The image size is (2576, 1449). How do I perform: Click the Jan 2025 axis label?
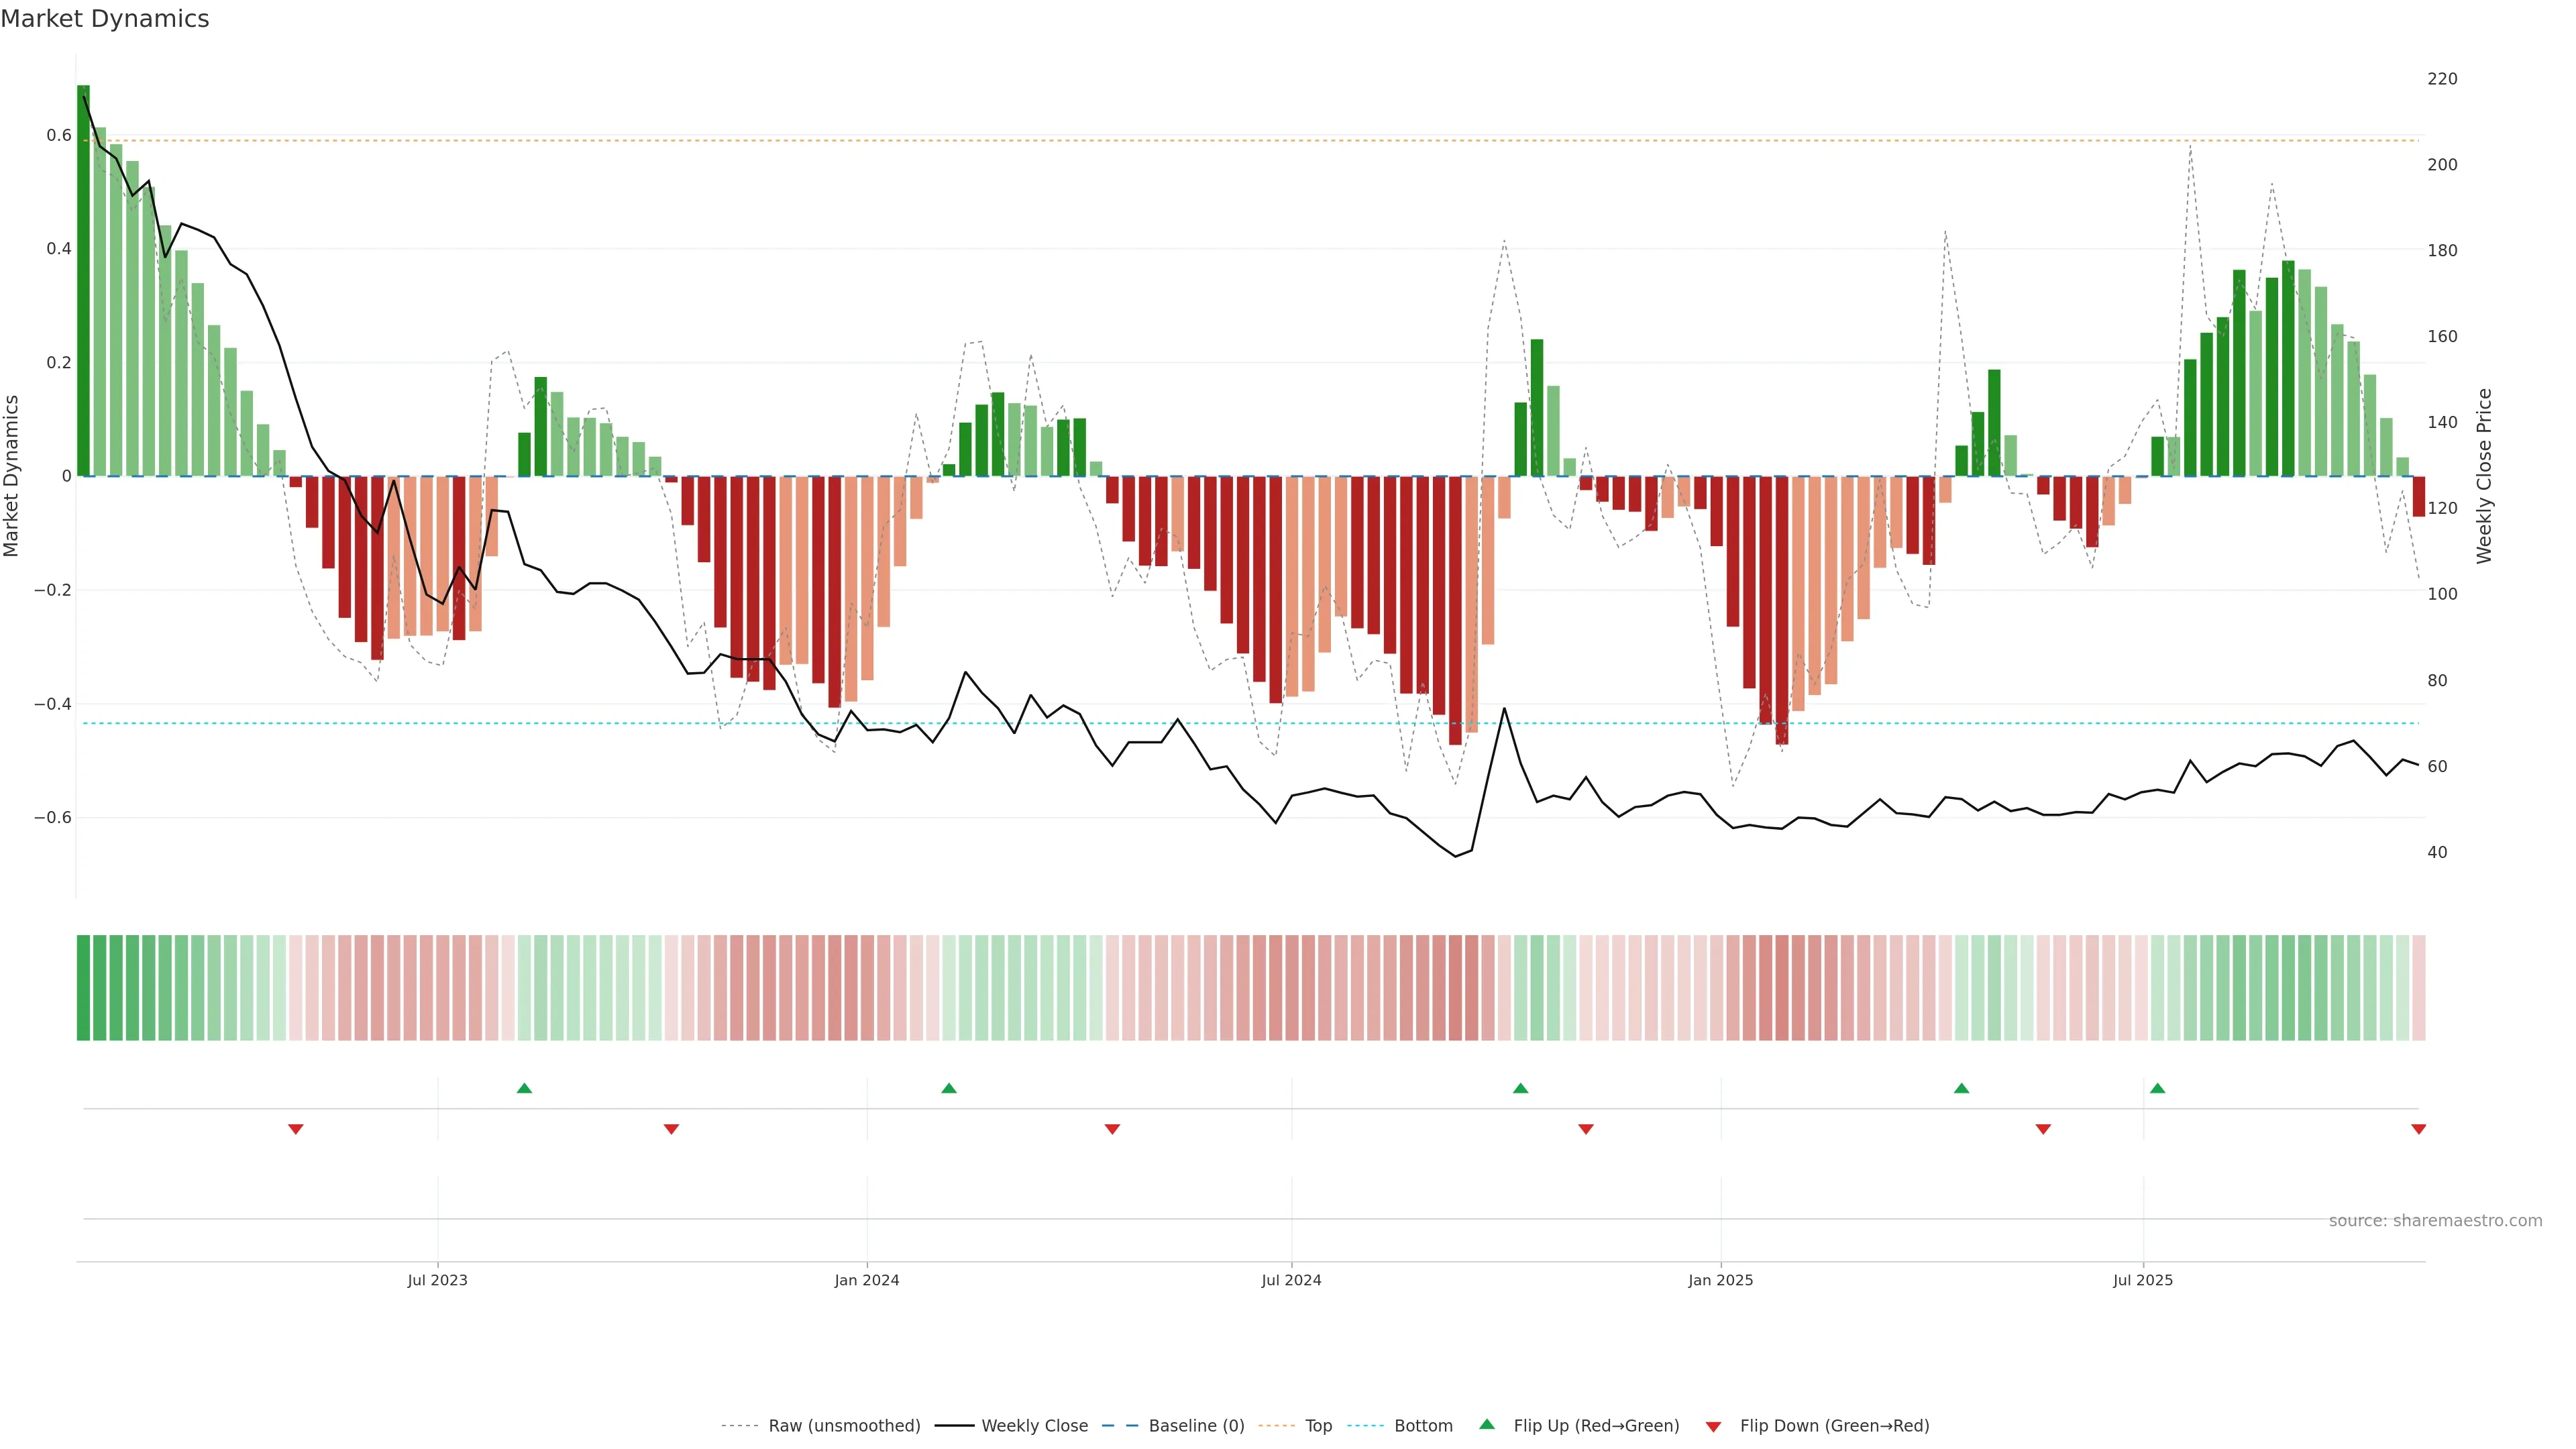click(x=1720, y=1280)
